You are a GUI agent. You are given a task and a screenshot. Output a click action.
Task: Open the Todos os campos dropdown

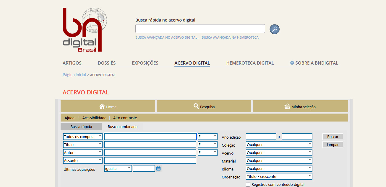click(82, 137)
